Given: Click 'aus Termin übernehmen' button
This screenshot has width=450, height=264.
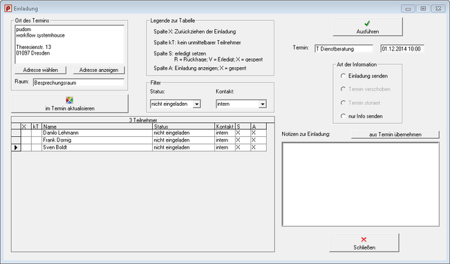Looking at the screenshot, I should coord(395,134).
